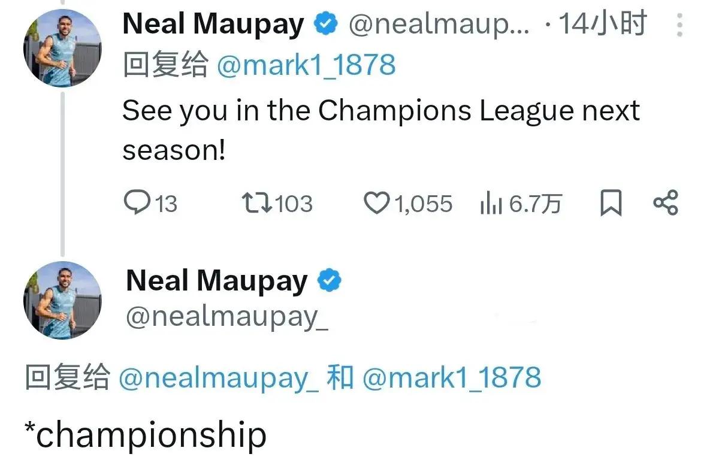The image size is (719, 472).
Task: Retweet the Champions League tweet
Action: (x=258, y=203)
